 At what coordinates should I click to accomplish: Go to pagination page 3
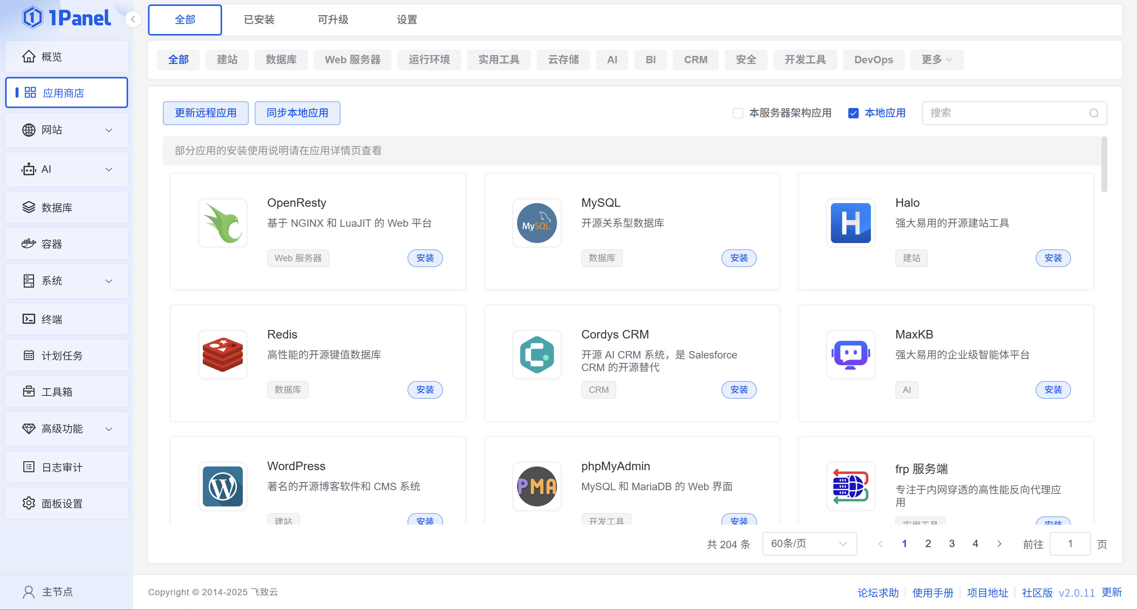coord(951,543)
